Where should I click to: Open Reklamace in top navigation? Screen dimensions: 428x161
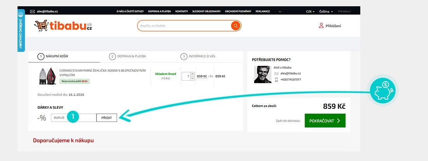(x=263, y=11)
